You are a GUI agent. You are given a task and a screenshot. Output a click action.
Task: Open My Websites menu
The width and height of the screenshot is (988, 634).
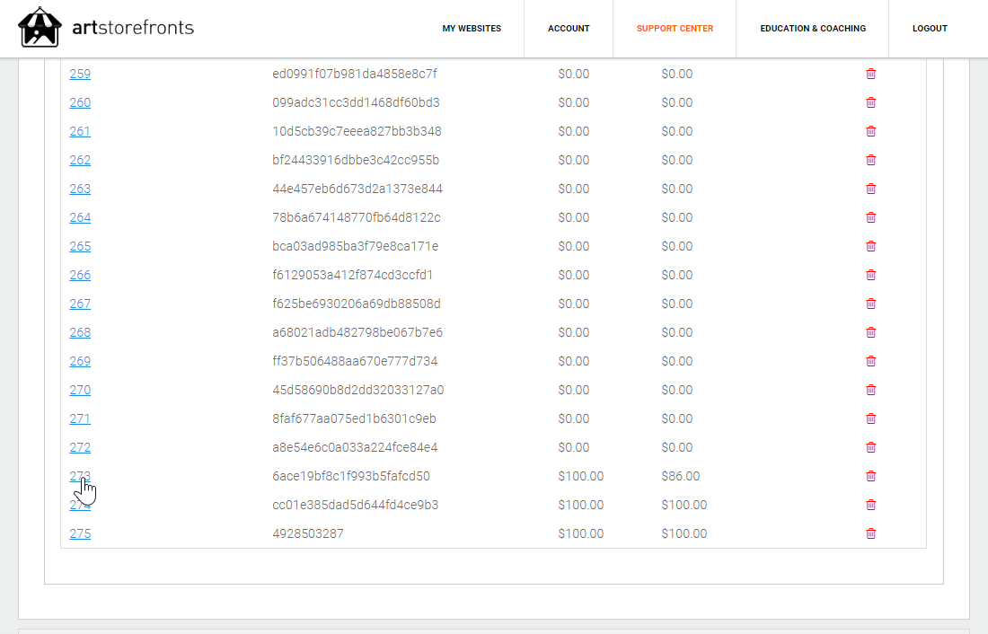pyautogui.click(x=472, y=29)
